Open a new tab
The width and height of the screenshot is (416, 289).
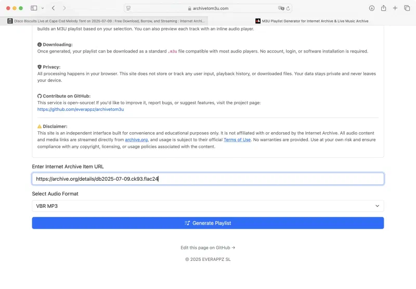(x=395, y=8)
